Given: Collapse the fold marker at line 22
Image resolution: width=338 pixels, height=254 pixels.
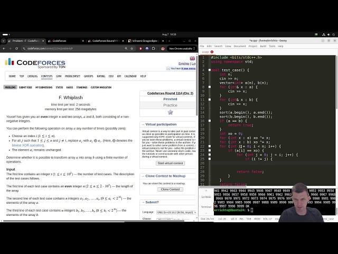Looking at the screenshot, I should click(210, 146).
